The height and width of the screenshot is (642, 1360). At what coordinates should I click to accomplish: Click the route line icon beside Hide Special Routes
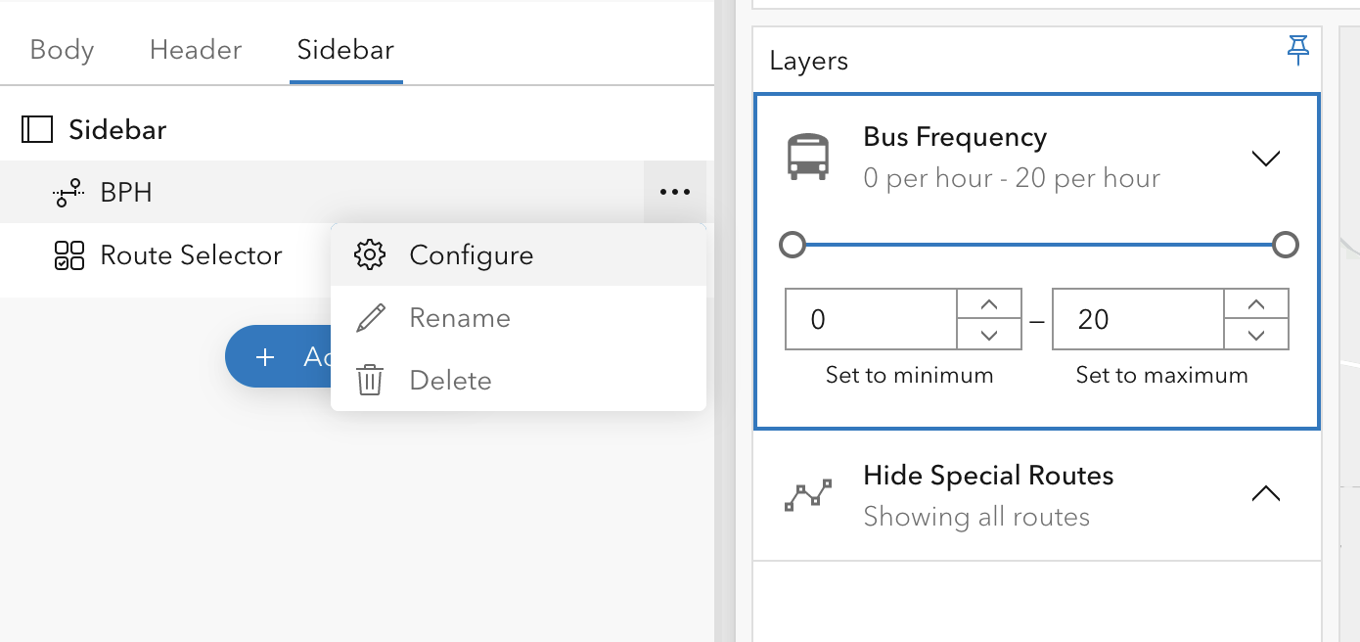[x=808, y=496]
